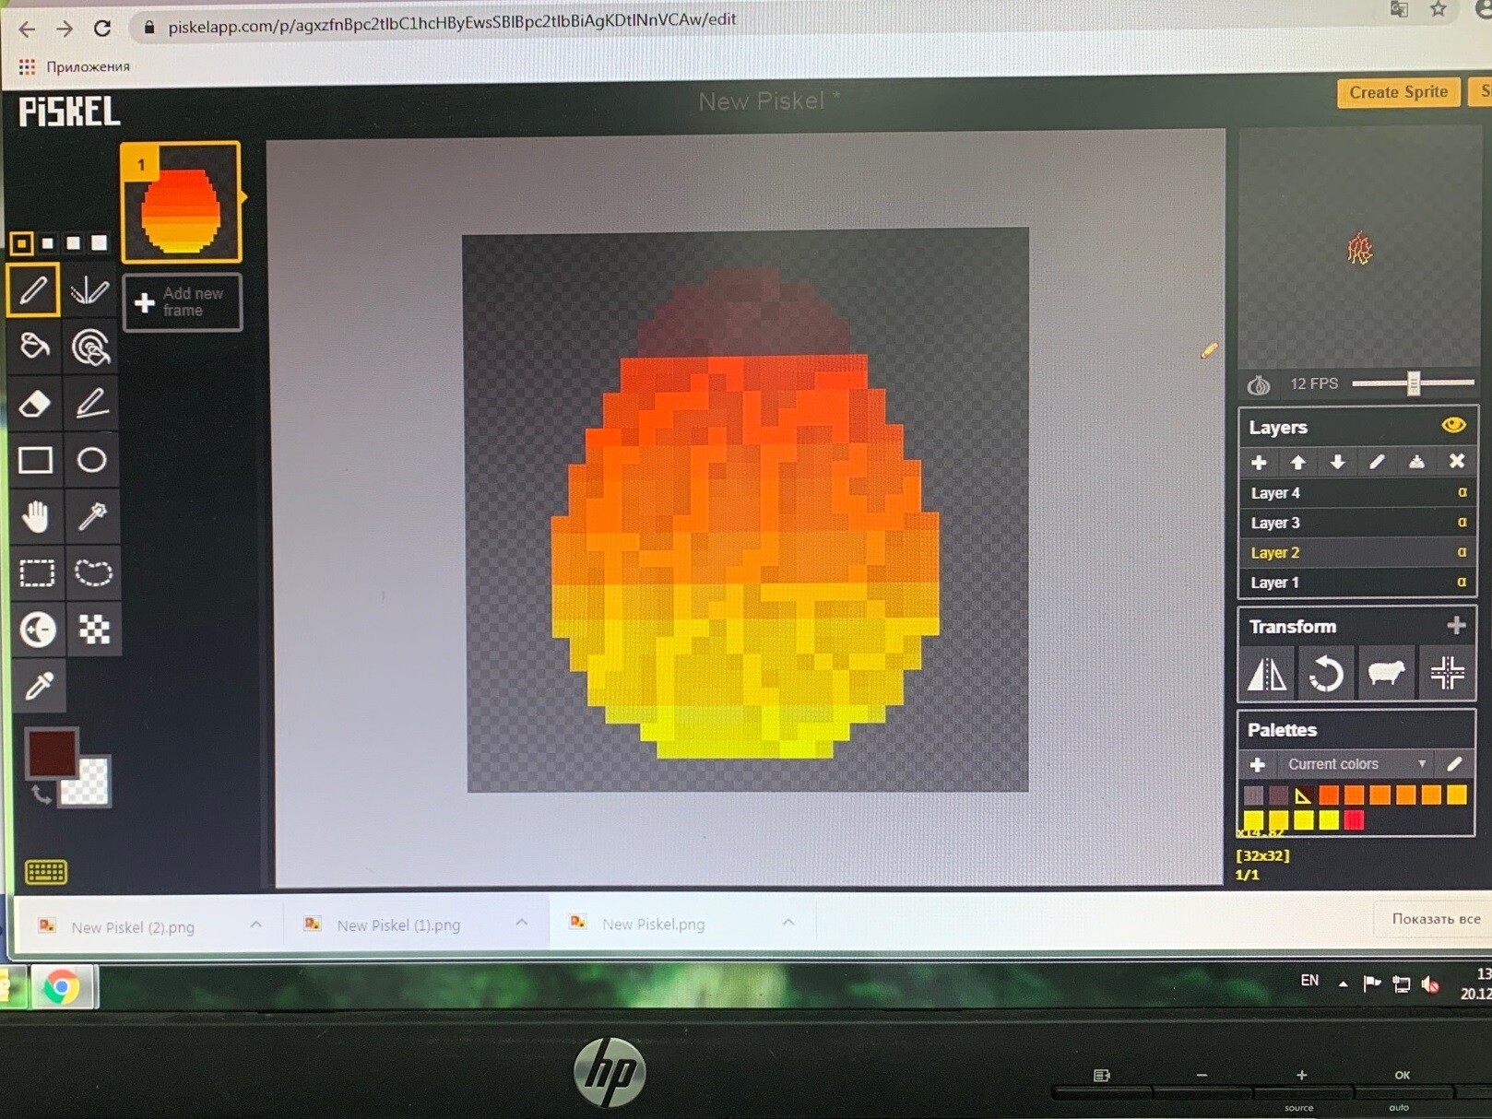The width and height of the screenshot is (1492, 1119).
Task: Select the Lasso selection tool
Action: click(91, 573)
